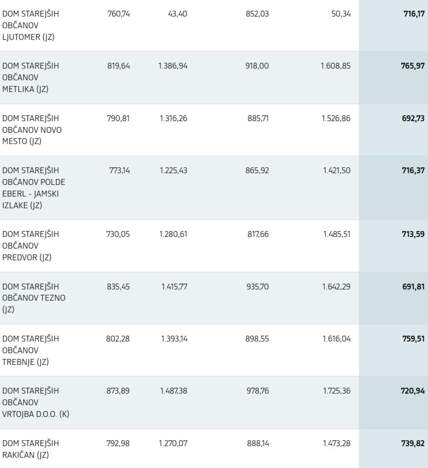Select the 1.386,94 value in Metlika row

173,66
